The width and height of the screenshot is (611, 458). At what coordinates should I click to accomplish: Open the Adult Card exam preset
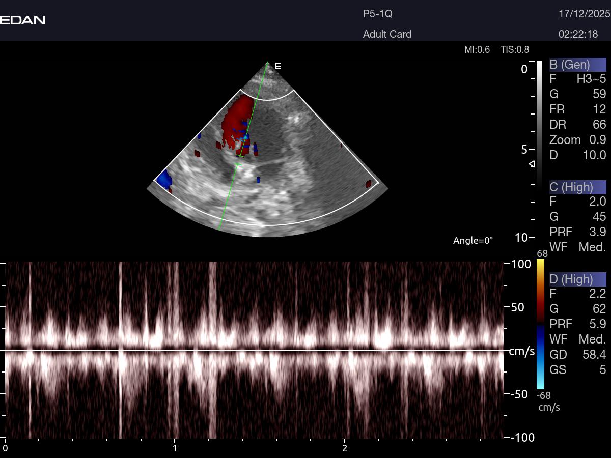(x=387, y=34)
